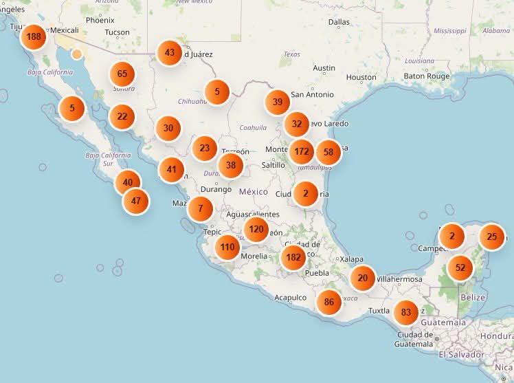Expand the 120 cluster near León

pos(256,229)
